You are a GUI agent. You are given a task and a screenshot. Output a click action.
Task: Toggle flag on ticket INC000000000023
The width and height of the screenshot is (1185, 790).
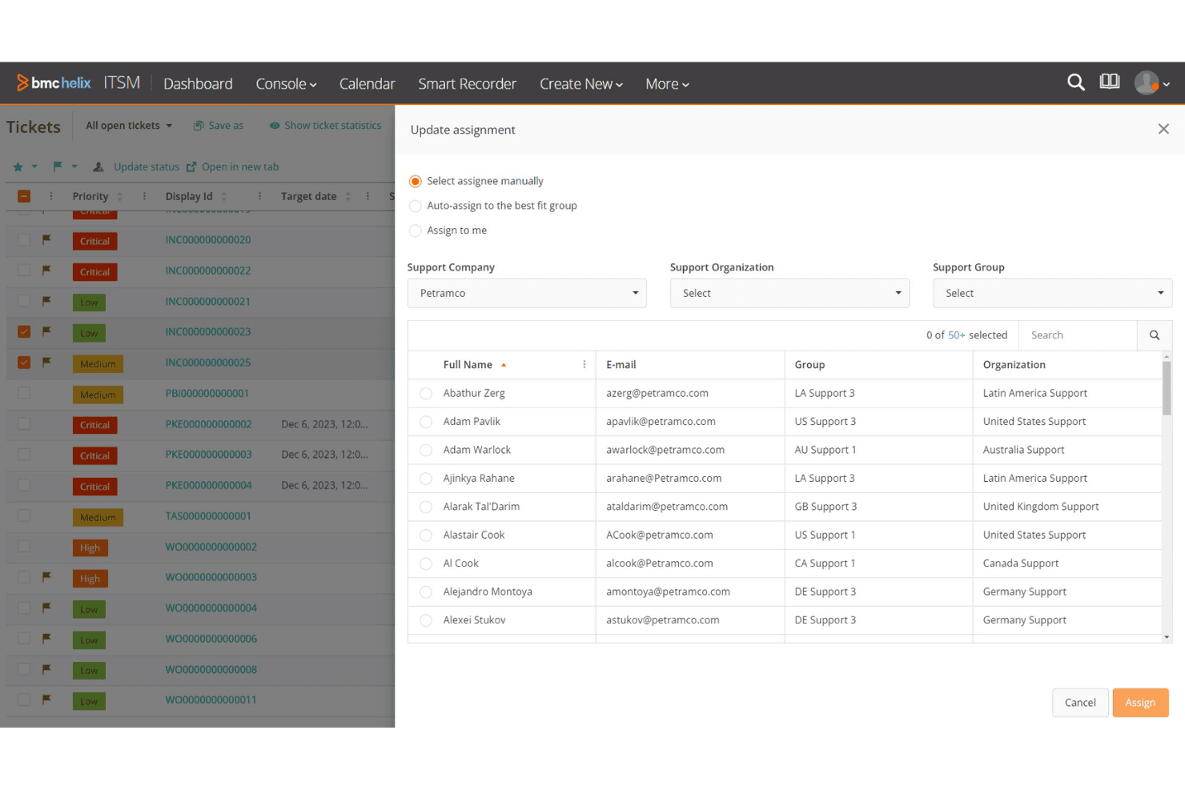click(46, 331)
